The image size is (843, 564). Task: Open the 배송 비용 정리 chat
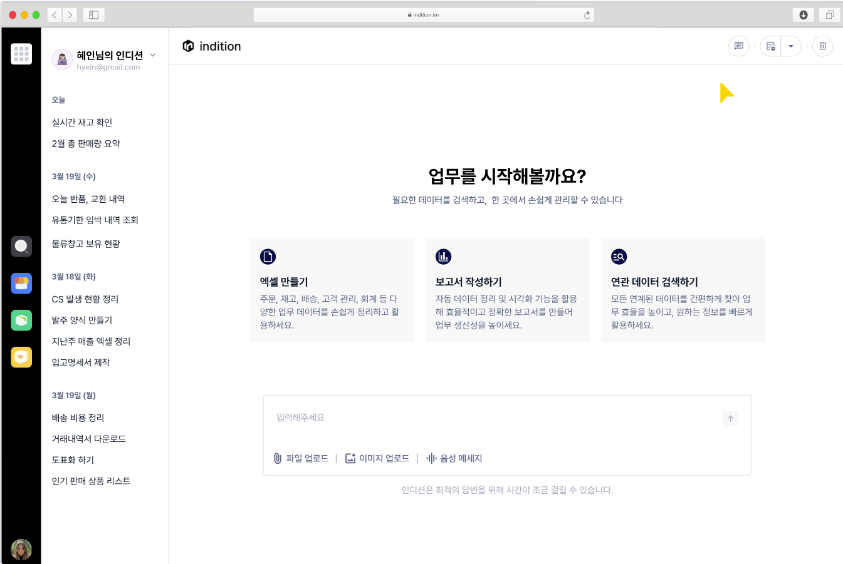(78, 418)
